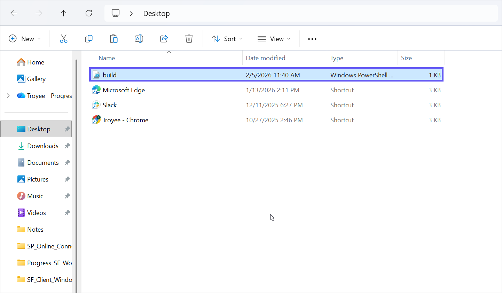Open the New item dropdown
Image resolution: width=502 pixels, height=293 pixels.
click(25, 39)
